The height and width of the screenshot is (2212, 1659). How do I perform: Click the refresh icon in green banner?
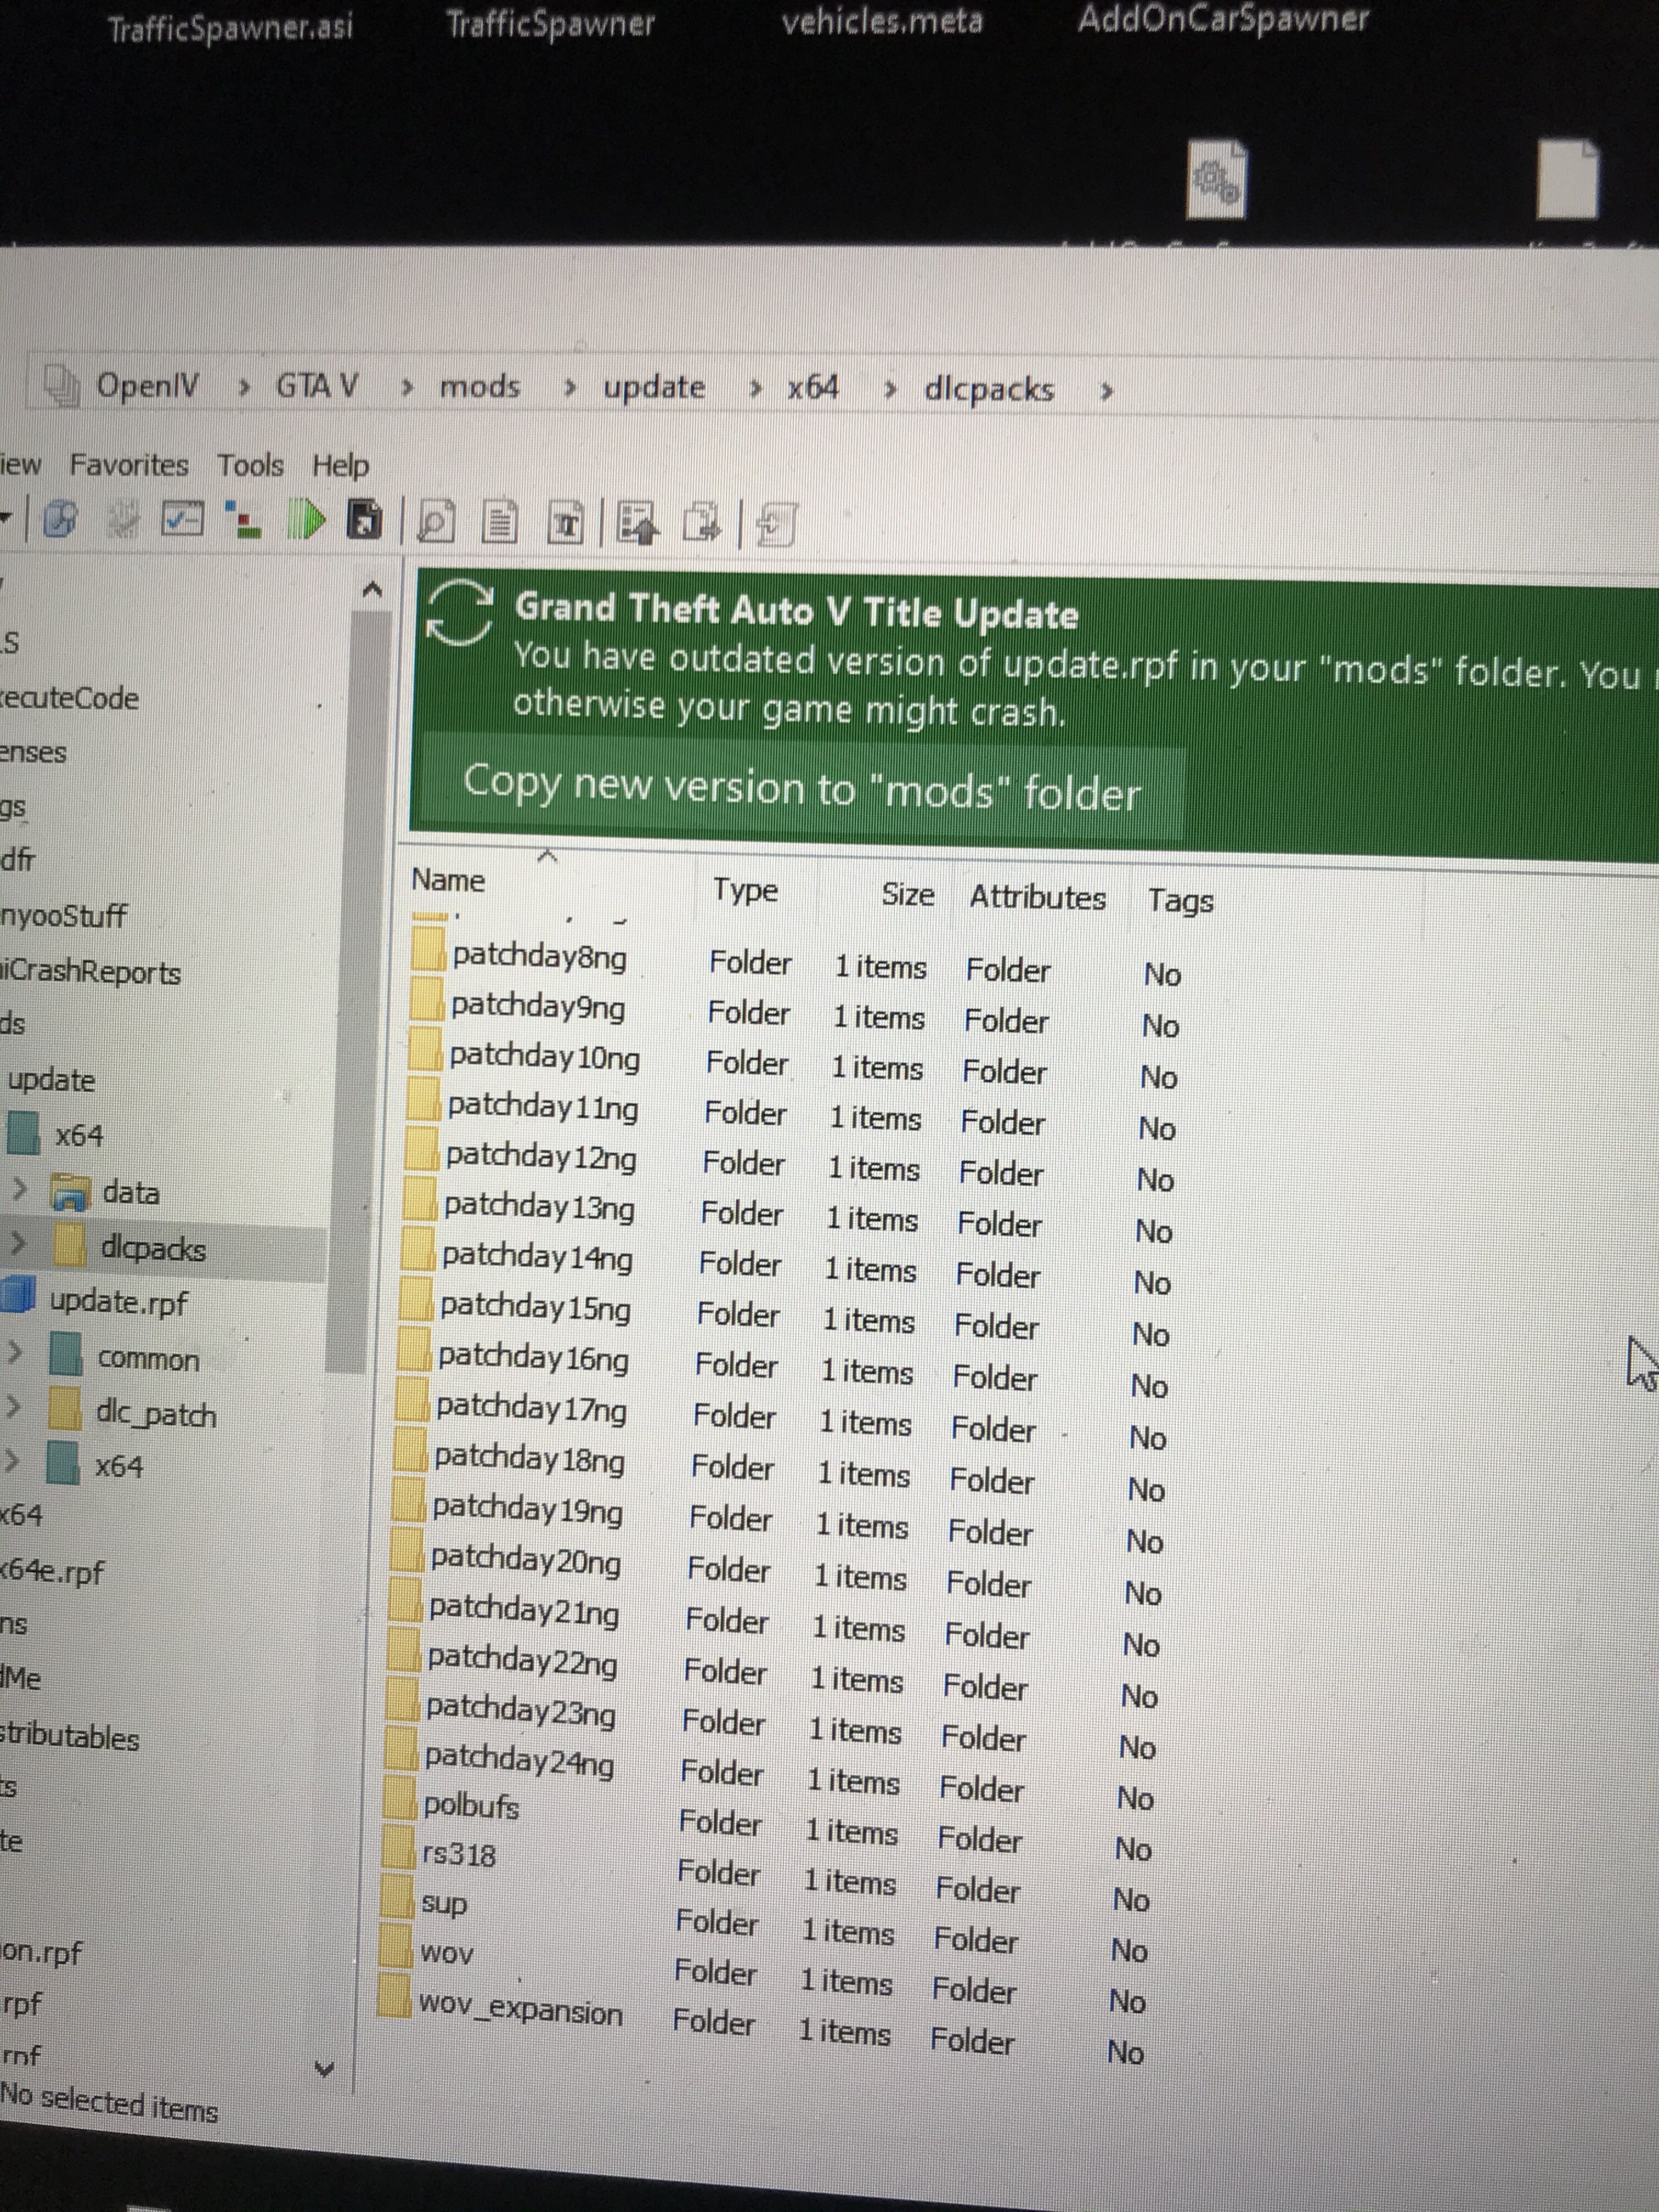pos(459,612)
